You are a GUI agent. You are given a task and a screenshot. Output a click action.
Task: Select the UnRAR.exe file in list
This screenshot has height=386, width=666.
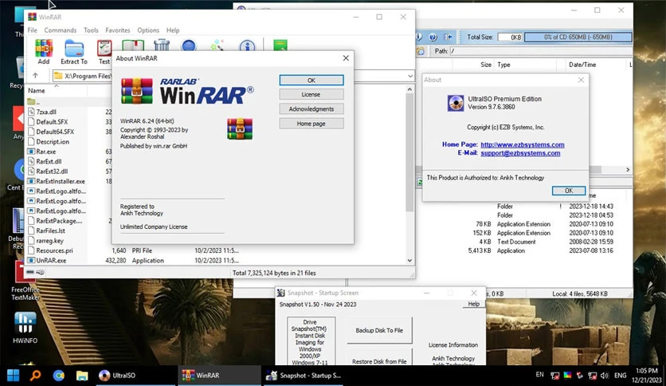point(51,260)
